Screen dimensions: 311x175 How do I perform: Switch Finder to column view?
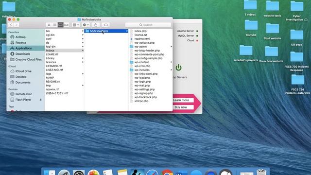click(x=60, y=25)
